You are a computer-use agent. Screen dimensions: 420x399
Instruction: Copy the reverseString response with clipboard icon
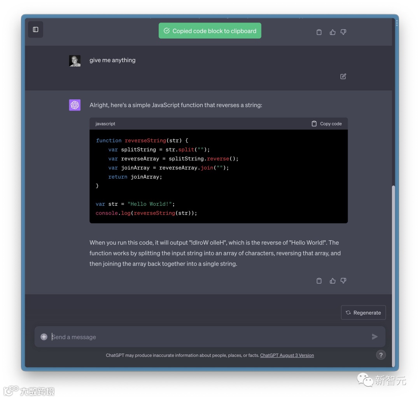[x=319, y=281]
